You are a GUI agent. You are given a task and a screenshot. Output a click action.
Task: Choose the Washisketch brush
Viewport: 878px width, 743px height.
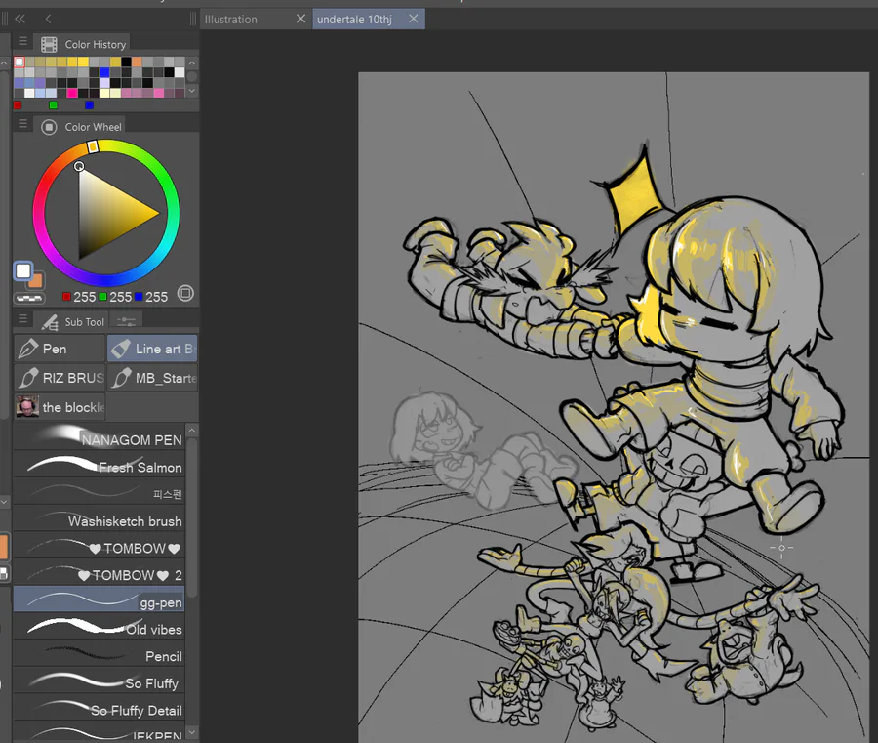pos(99,518)
